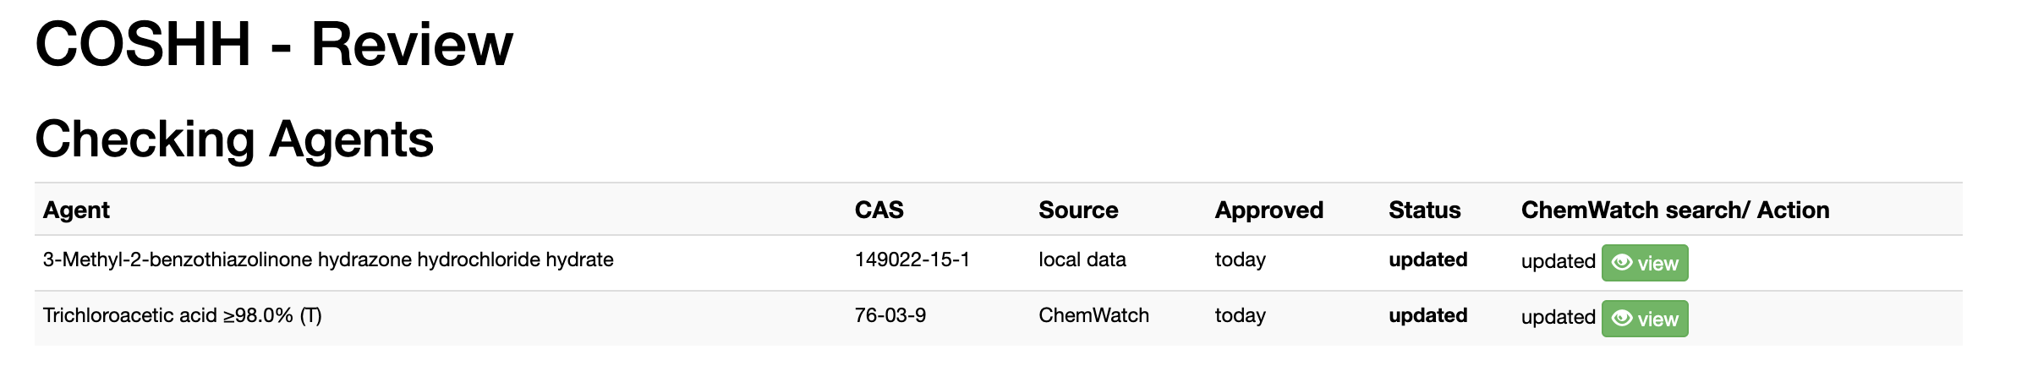Click the ChemWatch source cell for Trichloroacetic acid

pyautogui.click(x=1093, y=315)
